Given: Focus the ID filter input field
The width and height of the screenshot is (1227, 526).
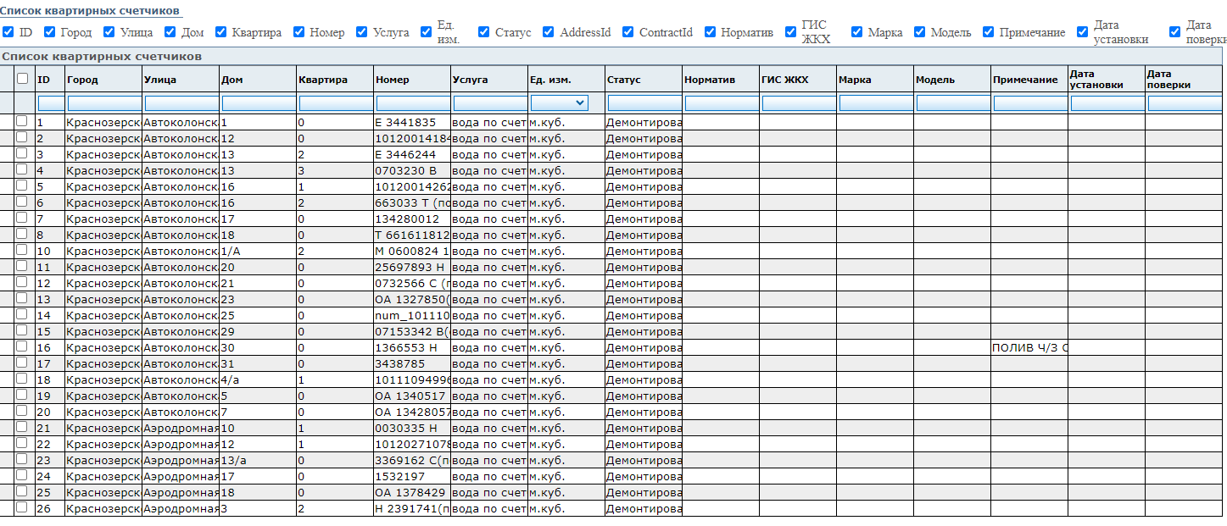Looking at the screenshot, I should (x=50, y=102).
